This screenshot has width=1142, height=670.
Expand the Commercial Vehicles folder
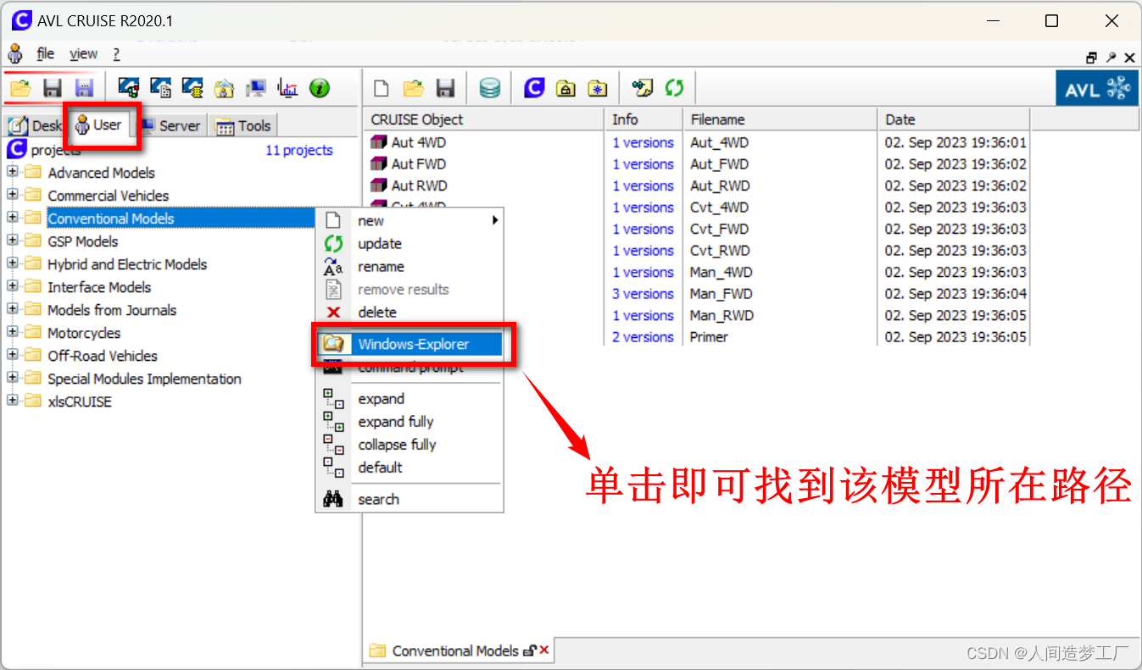12,195
